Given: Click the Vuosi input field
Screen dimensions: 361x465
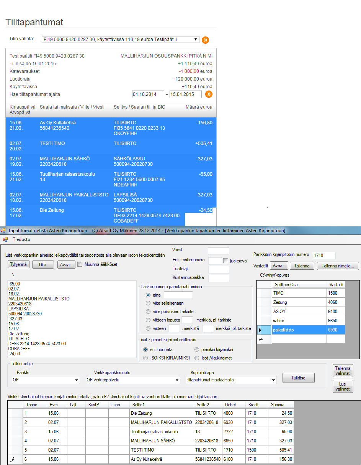Looking at the screenshot, I should 219,251.
